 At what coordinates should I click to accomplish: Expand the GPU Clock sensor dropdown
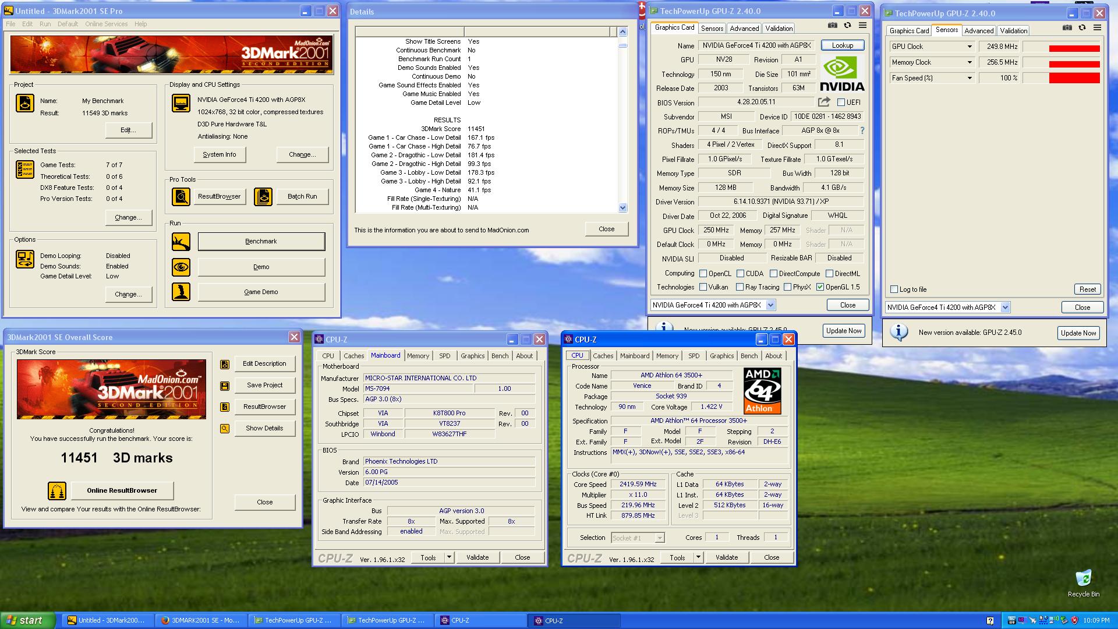pos(970,47)
